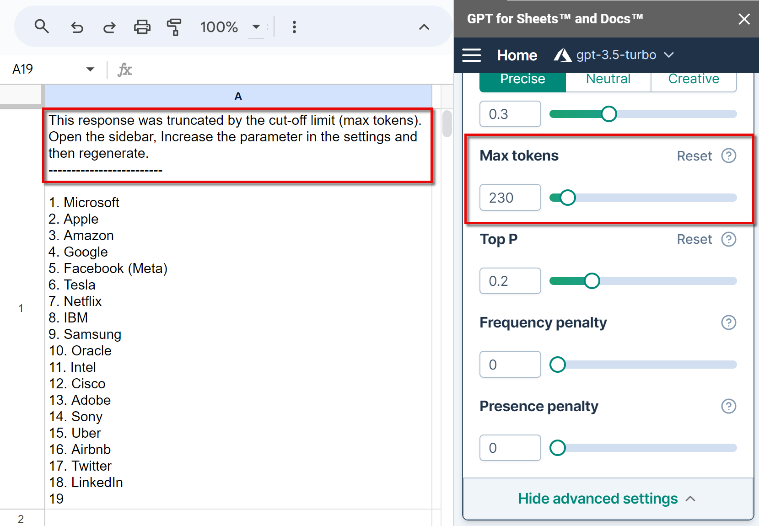Open help icon for Max tokens
759x526 pixels.
(x=728, y=156)
